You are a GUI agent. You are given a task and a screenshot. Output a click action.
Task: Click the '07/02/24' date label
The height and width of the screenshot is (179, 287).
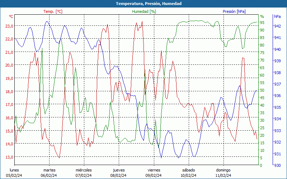pyautogui.click(x=84, y=175)
